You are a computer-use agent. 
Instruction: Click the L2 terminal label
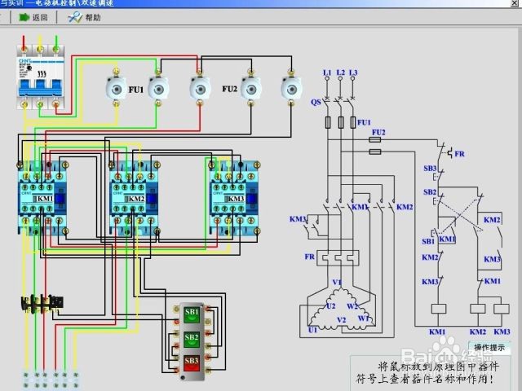click(x=340, y=72)
